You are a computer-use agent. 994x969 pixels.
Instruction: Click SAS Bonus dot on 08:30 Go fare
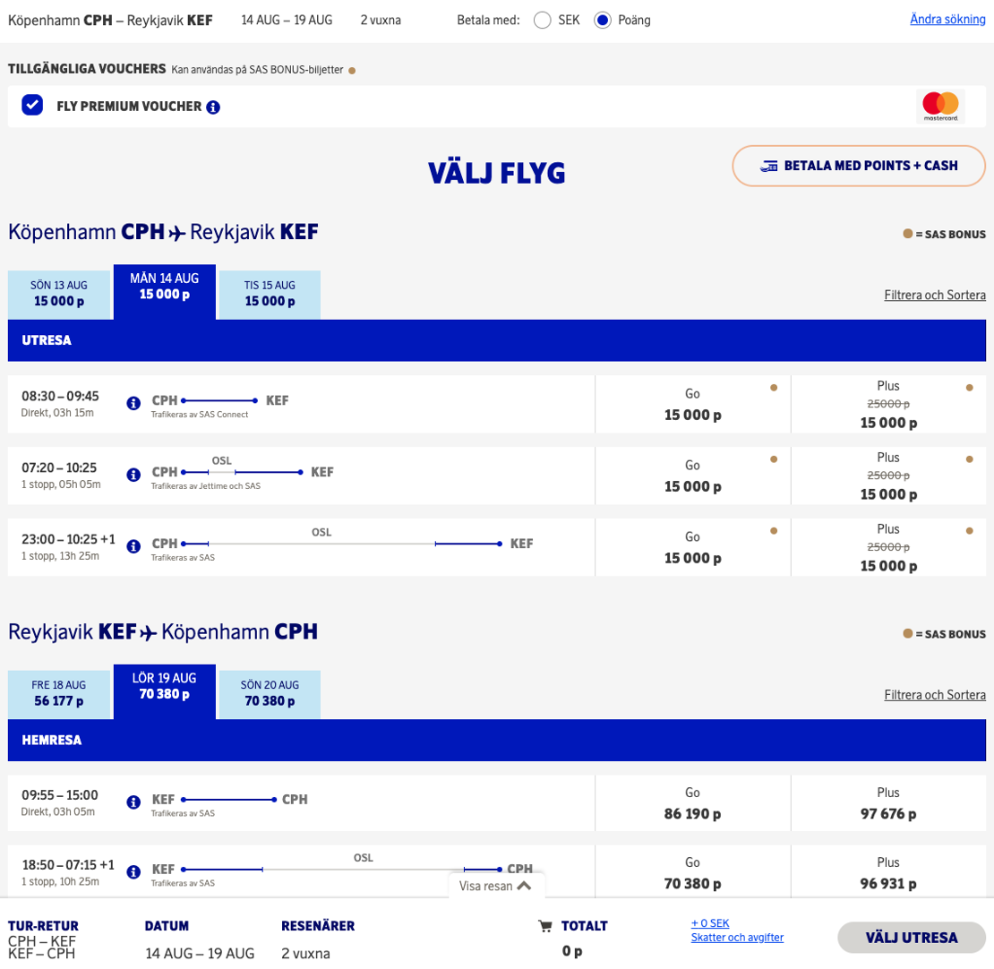(774, 388)
